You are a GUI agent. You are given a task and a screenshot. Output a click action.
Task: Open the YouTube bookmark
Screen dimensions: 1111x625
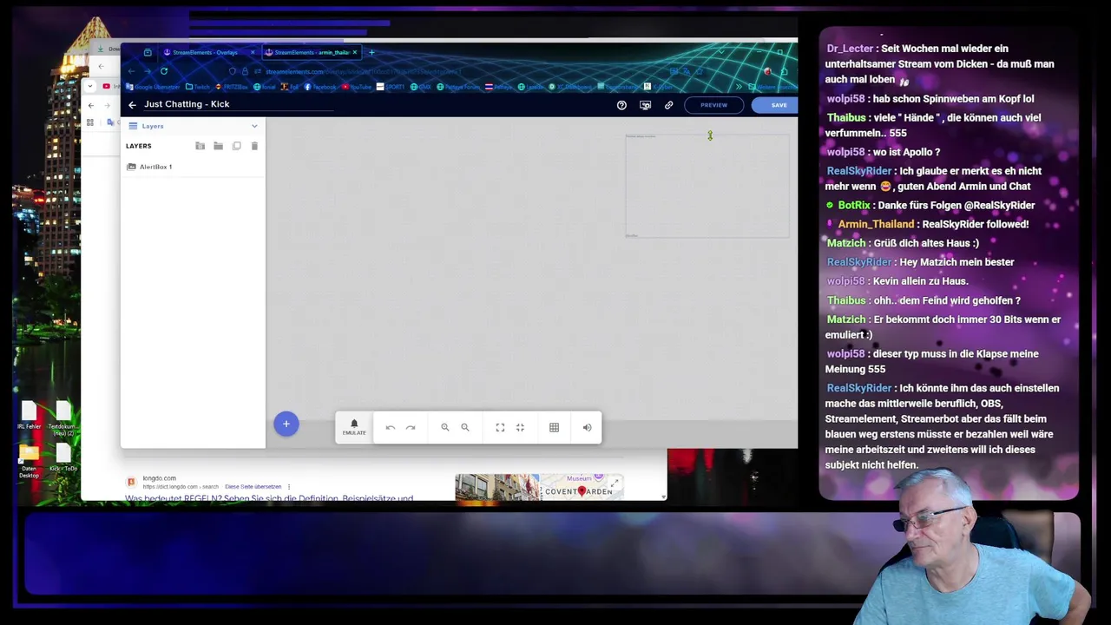(357, 87)
